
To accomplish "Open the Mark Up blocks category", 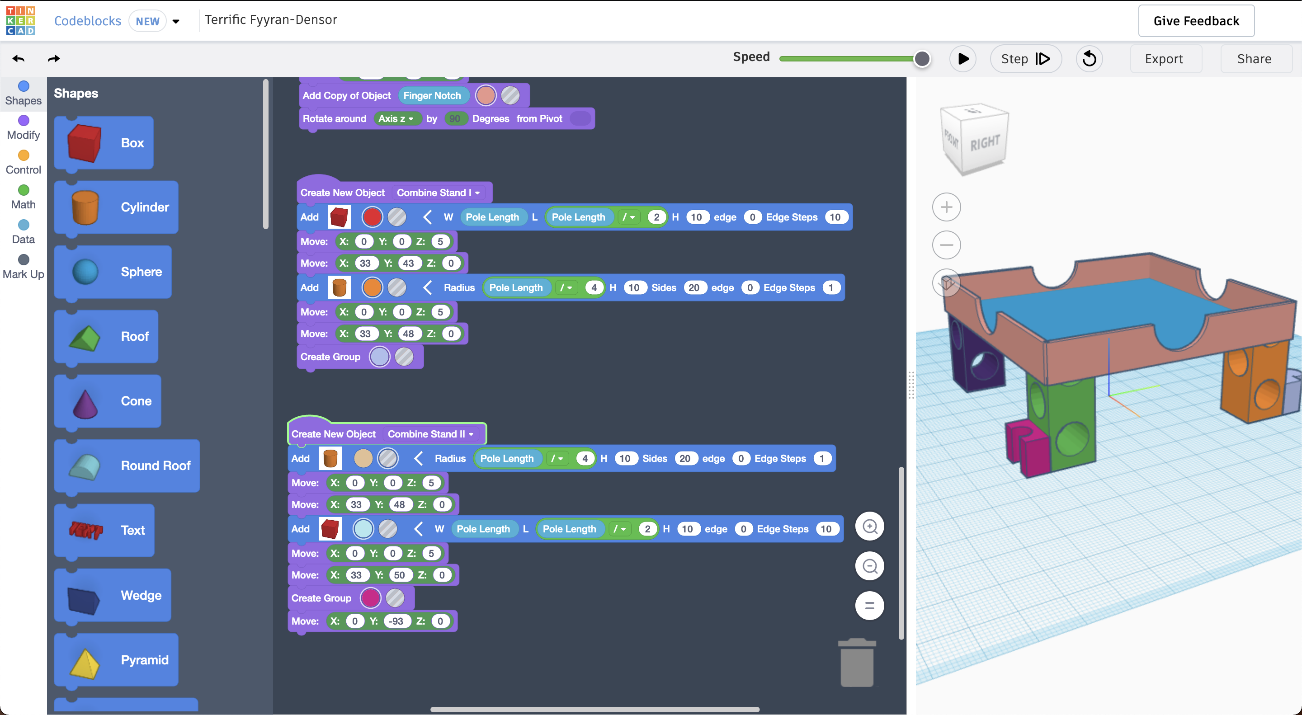I will coord(23,266).
